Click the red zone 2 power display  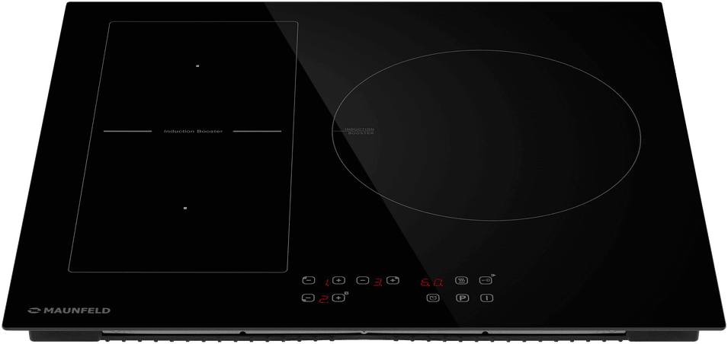click(x=323, y=299)
